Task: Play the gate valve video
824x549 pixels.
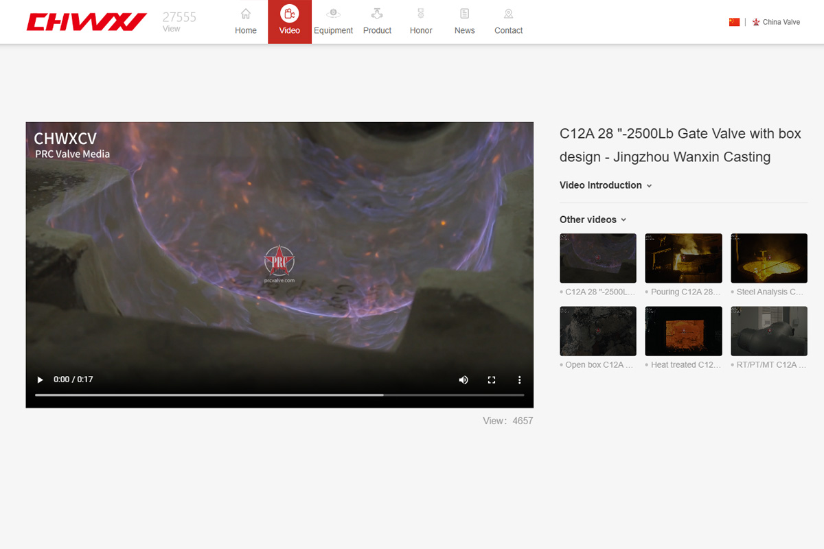Action: tap(40, 379)
